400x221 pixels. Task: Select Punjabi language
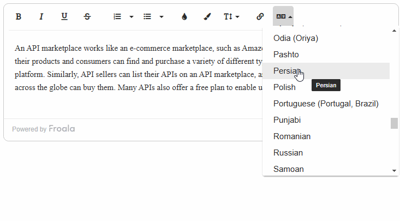326,120
